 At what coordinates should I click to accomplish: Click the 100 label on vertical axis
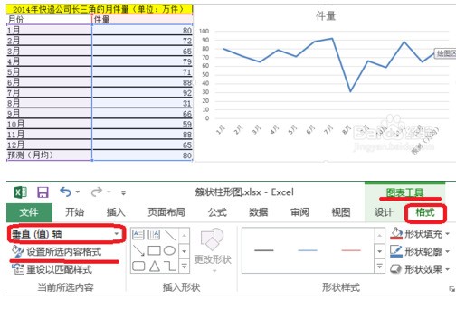point(204,31)
